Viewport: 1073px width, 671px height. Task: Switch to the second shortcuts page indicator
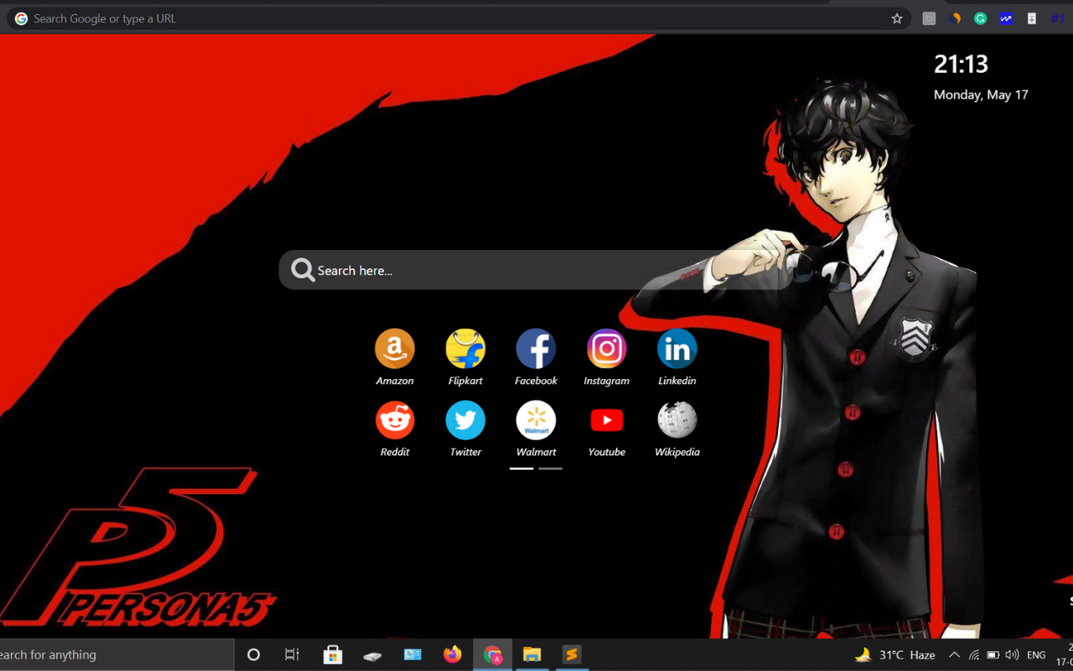[550, 469]
